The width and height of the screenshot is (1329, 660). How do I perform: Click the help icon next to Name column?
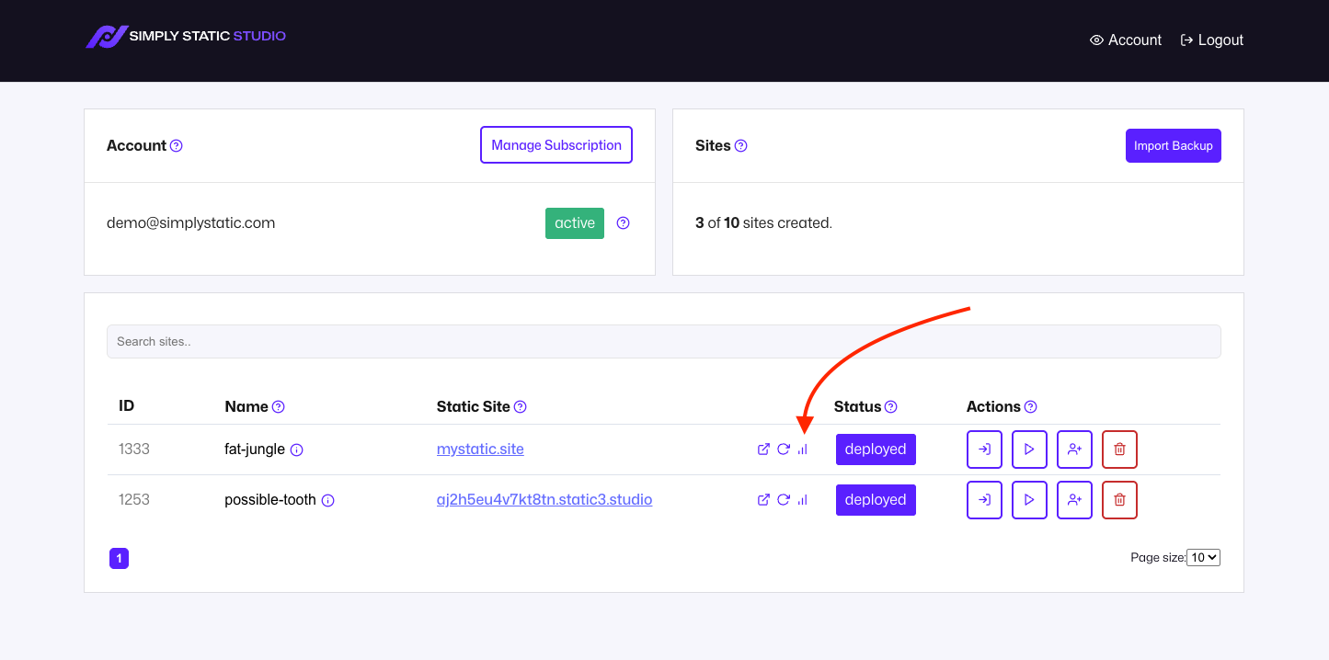point(279,407)
